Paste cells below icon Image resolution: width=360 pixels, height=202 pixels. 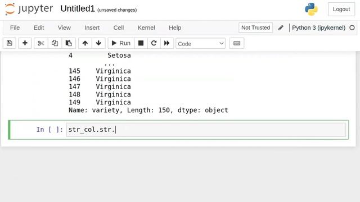pyautogui.click(x=69, y=43)
